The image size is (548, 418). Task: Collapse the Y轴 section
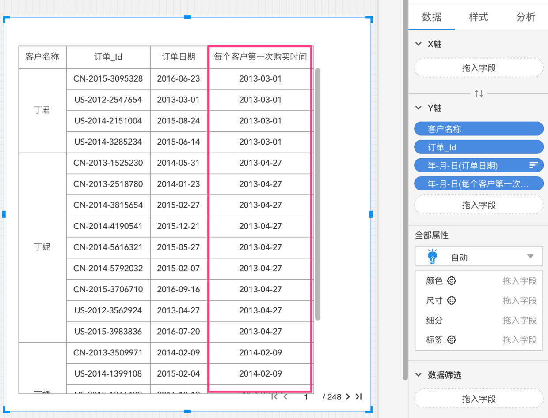click(419, 108)
